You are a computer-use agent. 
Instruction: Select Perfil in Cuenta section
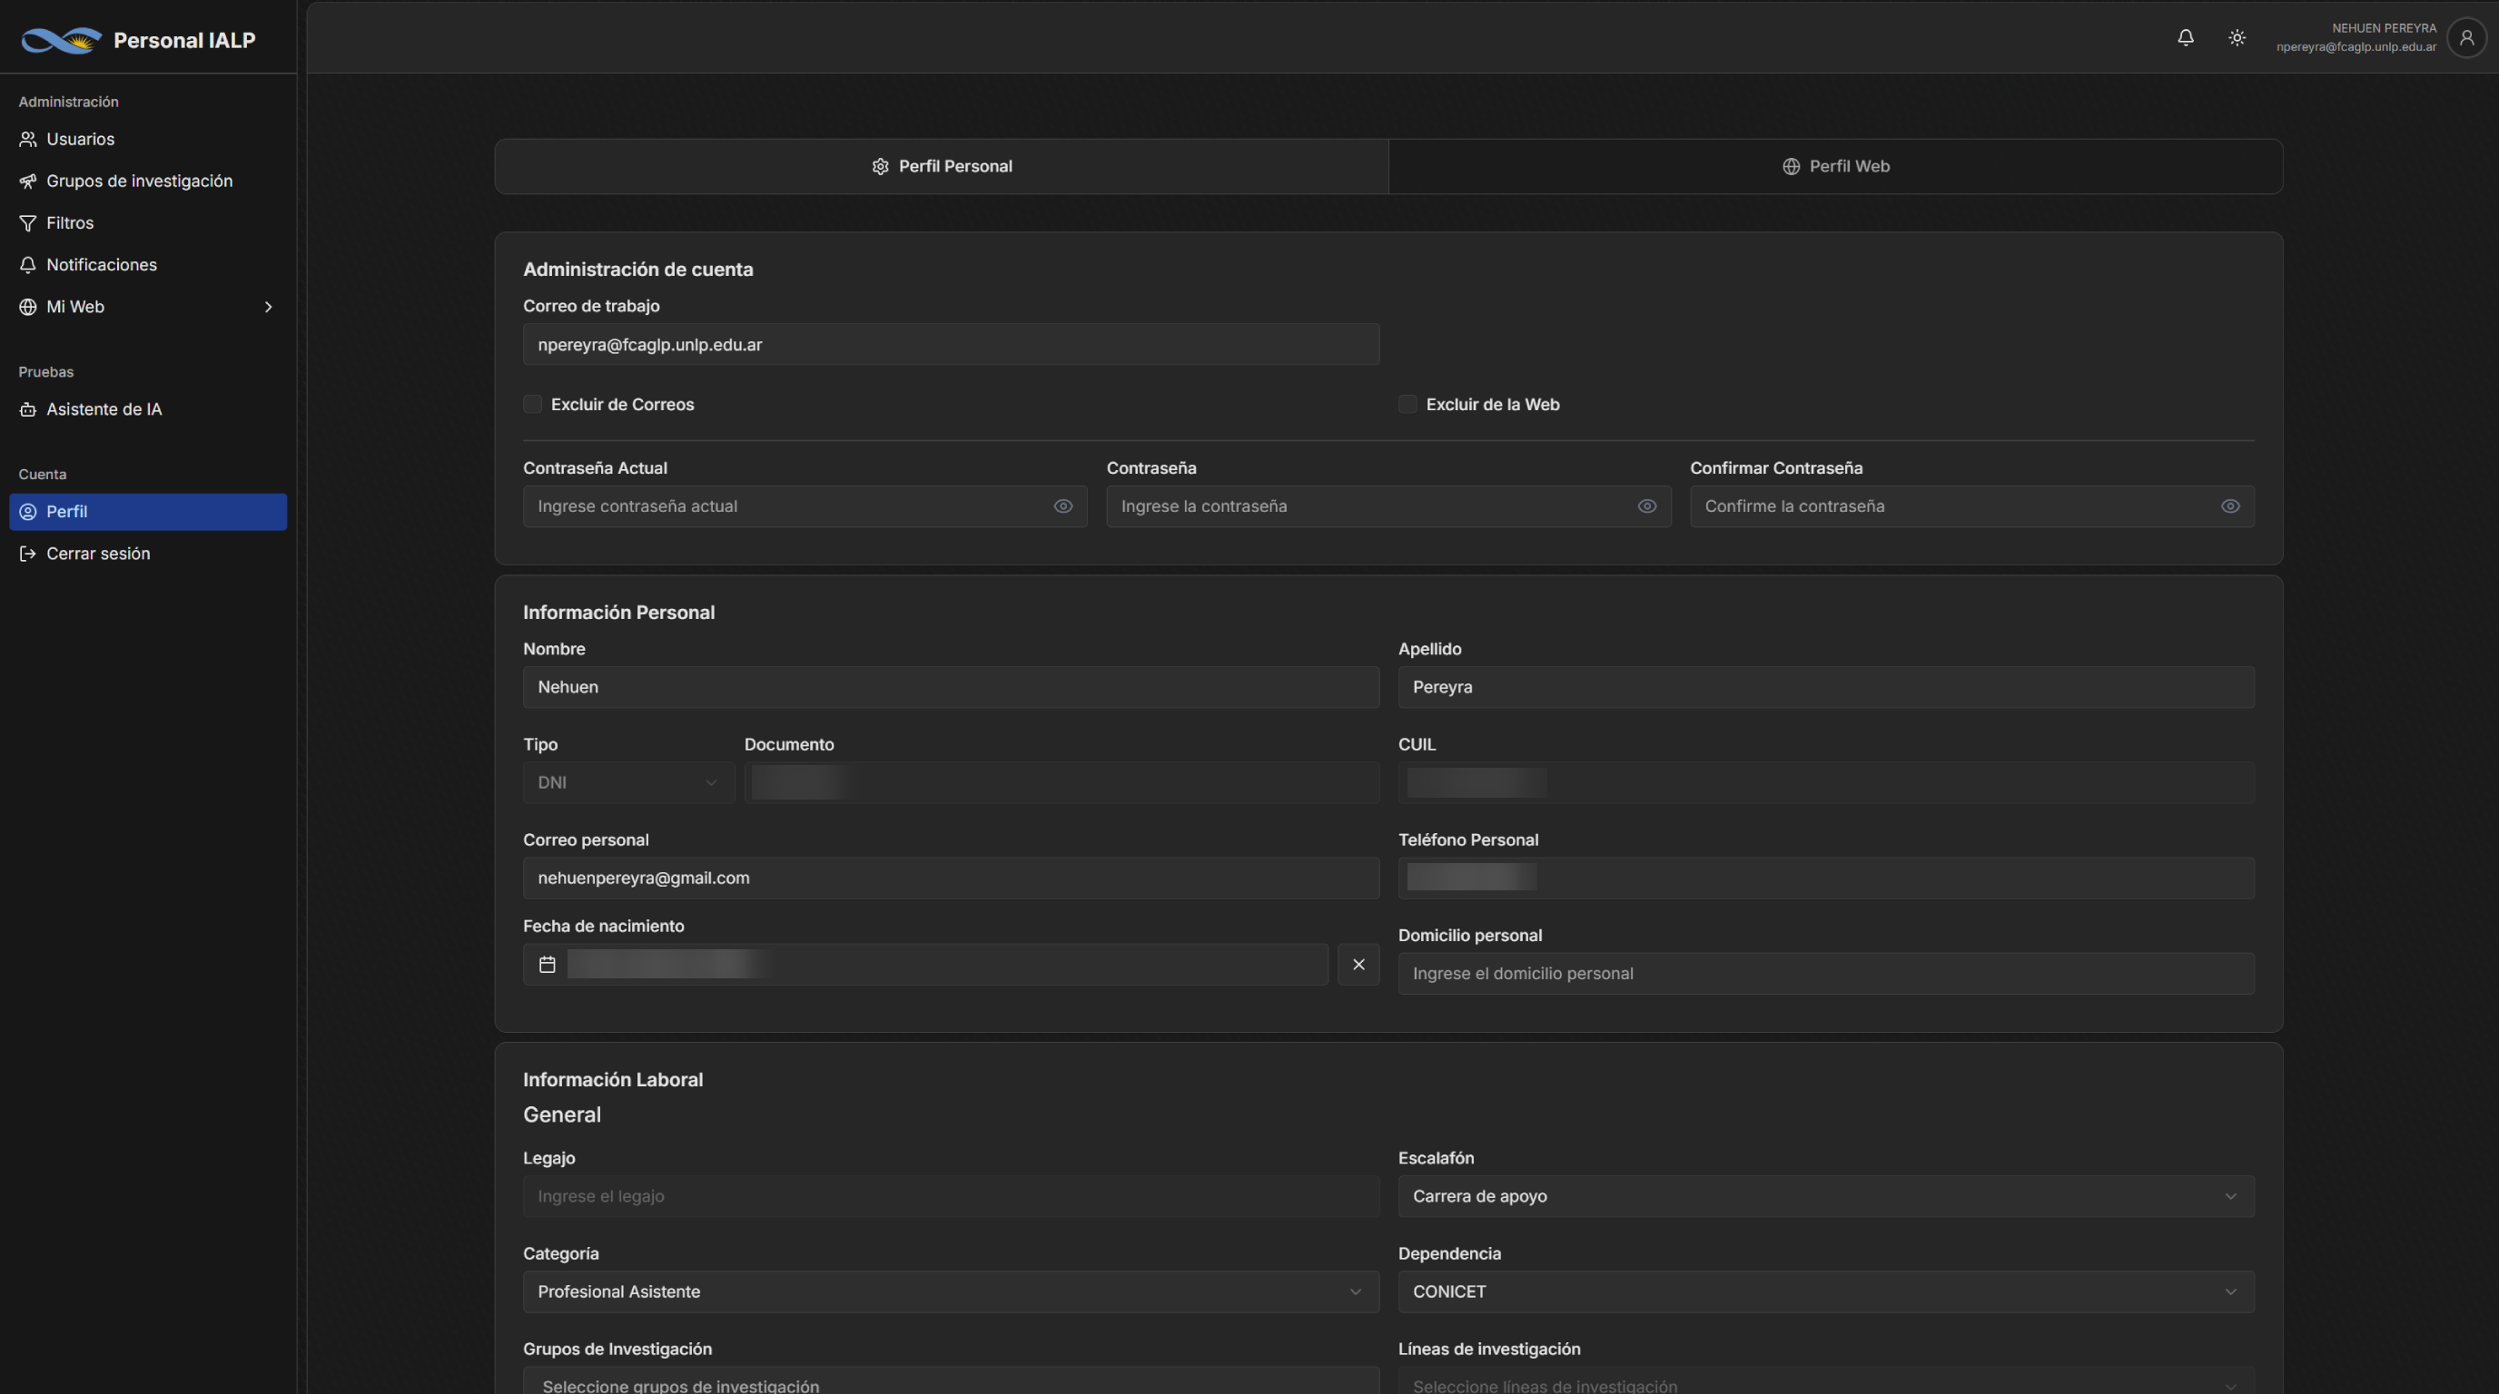148,512
